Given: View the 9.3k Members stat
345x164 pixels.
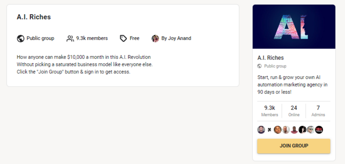Looking at the screenshot, I should [x=269, y=111].
